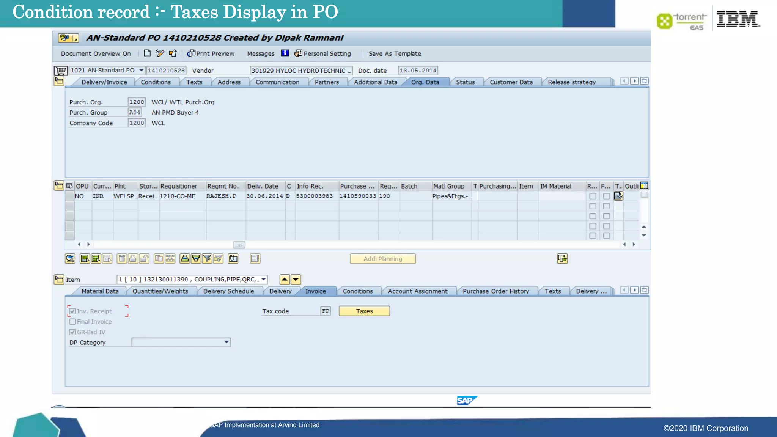Open the item detail tab list icon
This screenshot has height=437, width=777.
(x=644, y=290)
